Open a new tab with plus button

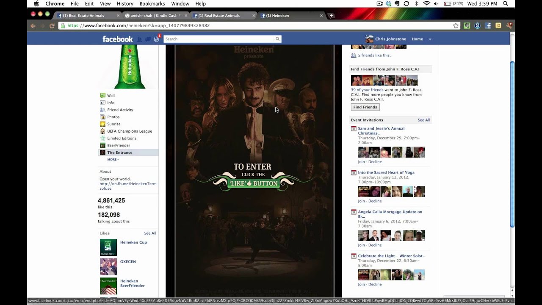click(331, 16)
